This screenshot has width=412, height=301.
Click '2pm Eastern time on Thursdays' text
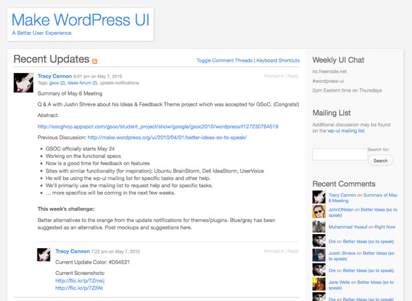(x=347, y=90)
